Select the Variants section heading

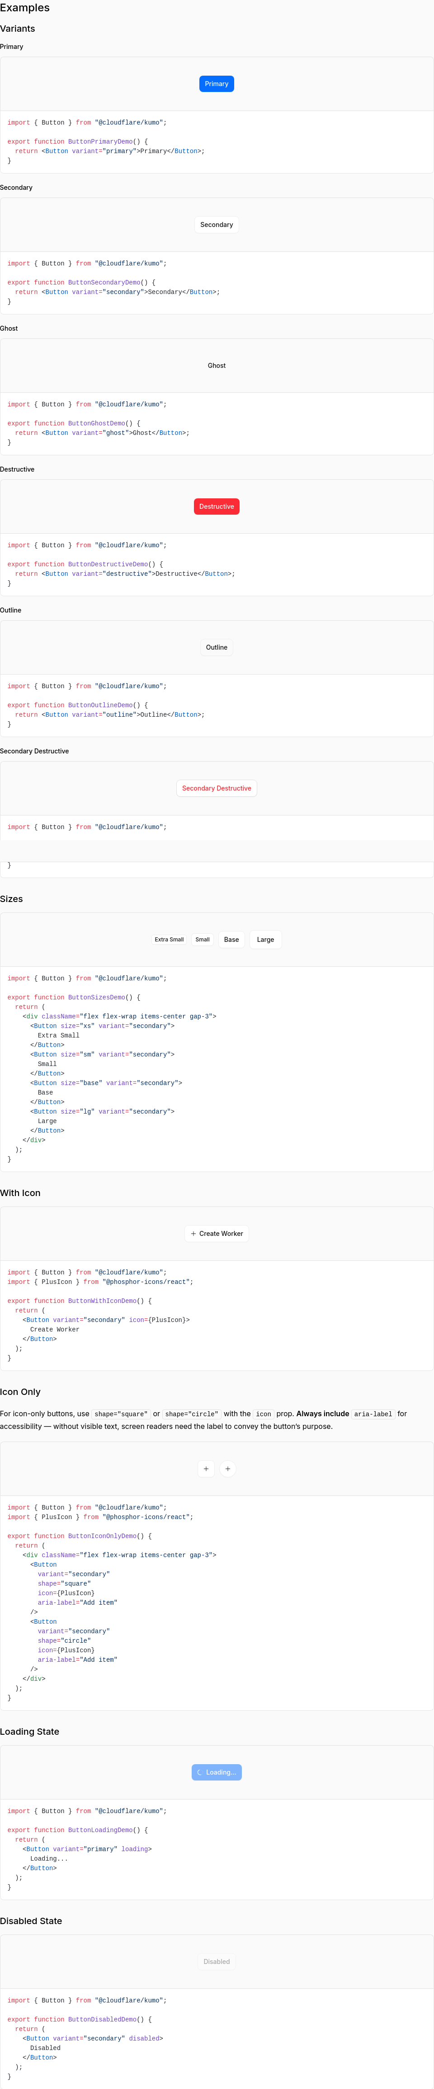pos(18,29)
